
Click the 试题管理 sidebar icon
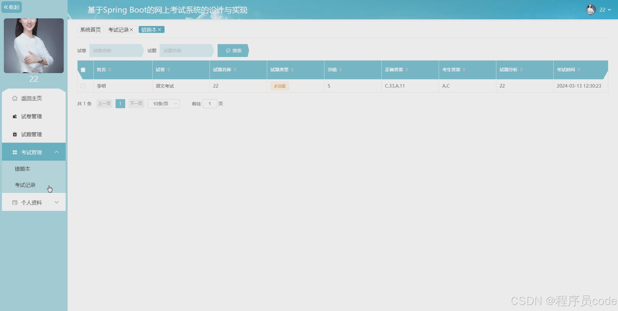(x=15, y=134)
